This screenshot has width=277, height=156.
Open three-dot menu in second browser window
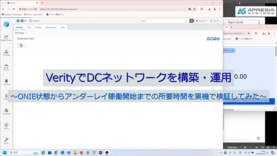[x=274, y=33]
